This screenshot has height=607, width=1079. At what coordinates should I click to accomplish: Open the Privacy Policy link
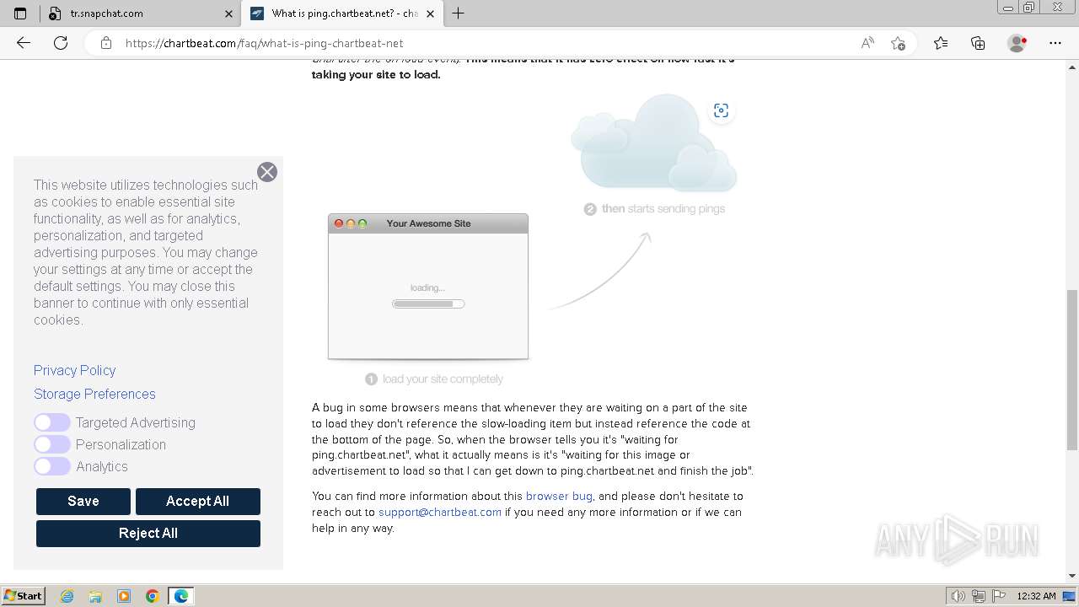74,370
